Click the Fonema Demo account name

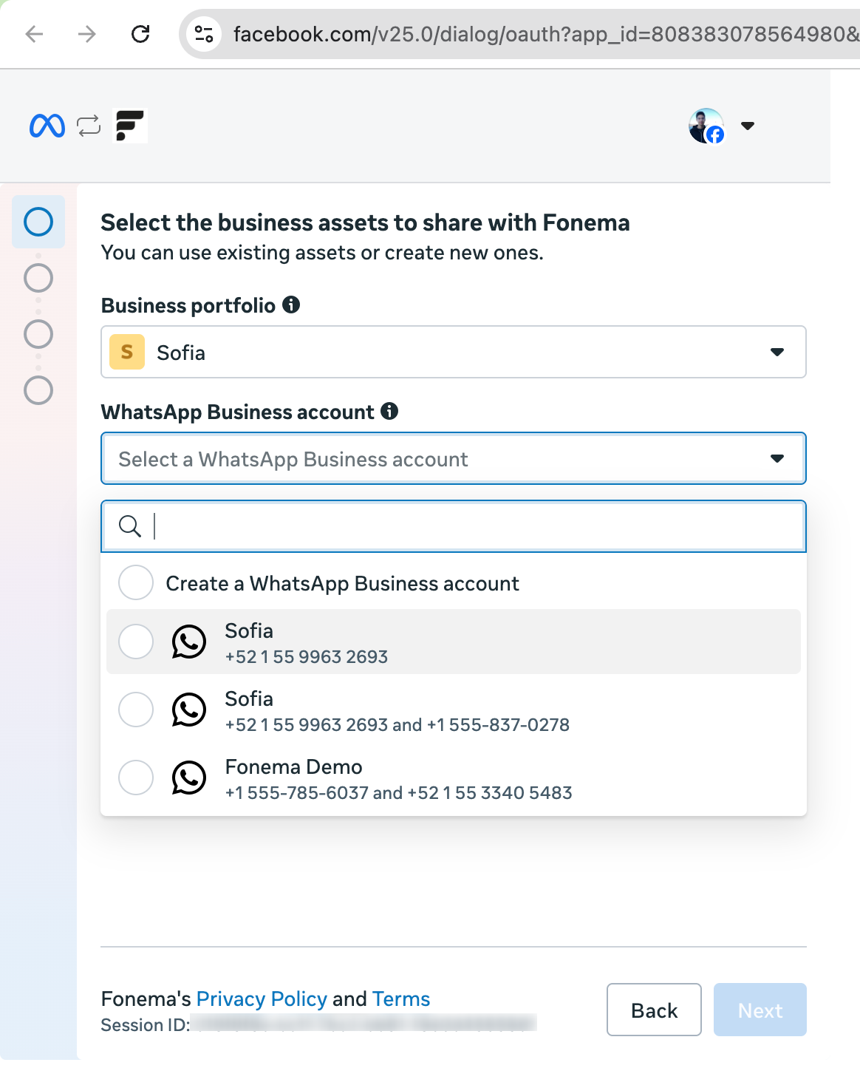click(x=293, y=766)
